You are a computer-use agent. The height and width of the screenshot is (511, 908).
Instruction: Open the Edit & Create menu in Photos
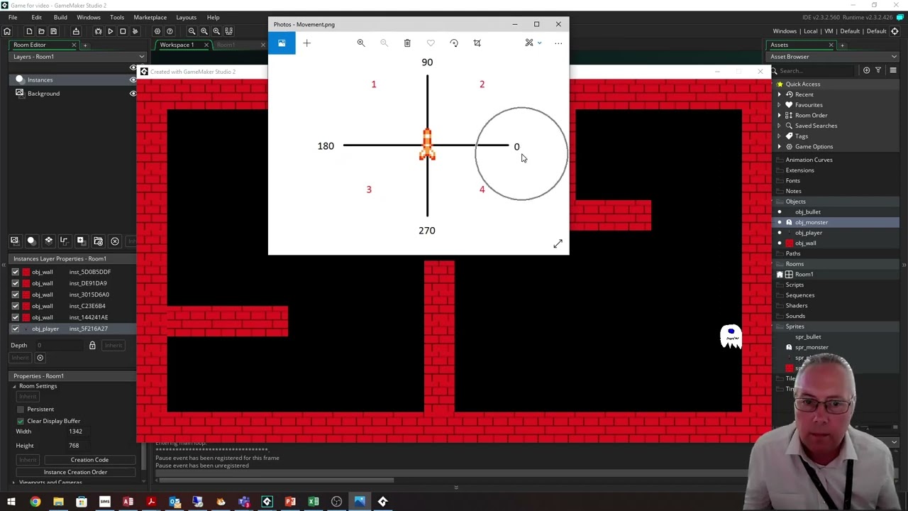coord(533,43)
